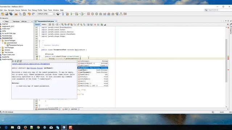Click the Paste clipboard icon
The width and height of the screenshot is (232, 130).
[x=24, y=14]
